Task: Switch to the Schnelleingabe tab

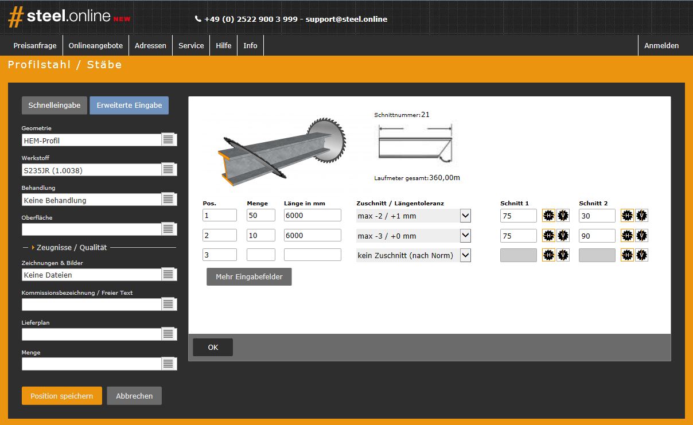Action: (x=54, y=106)
